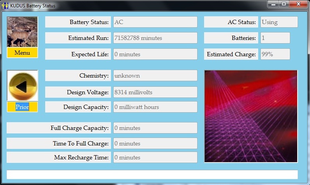Click the Estimated Run minutes field
The width and height of the screenshot is (310, 185).
click(x=155, y=38)
